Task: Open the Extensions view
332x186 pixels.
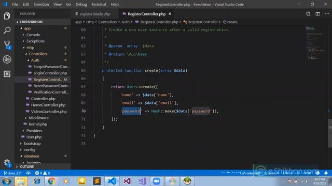Action: tap(7, 74)
